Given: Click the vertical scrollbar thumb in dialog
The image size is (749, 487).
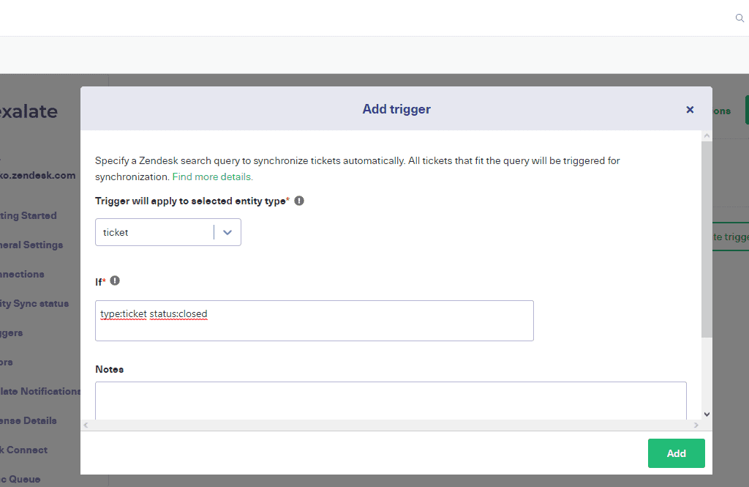Looking at the screenshot, I should [707, 239].
